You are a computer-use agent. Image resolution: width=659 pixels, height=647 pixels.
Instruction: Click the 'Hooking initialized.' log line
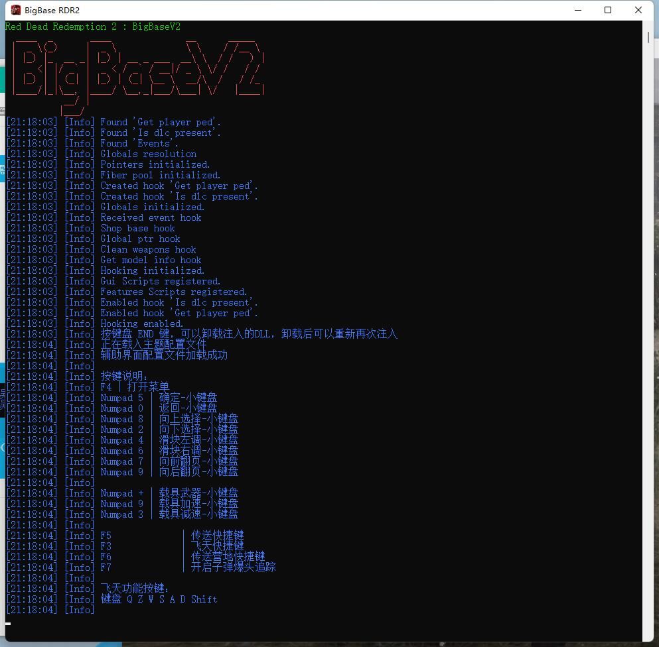pyautogui.click(x=106, y=270)
